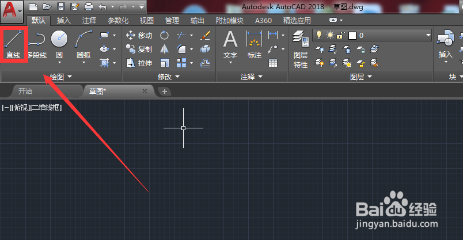463x240 pixels.
Task: Click the erase tool icon
Action: tap(205, 35)
